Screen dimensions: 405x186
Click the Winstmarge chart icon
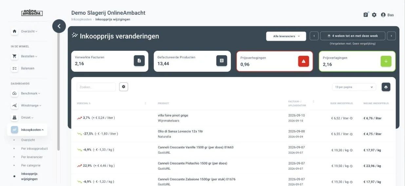[x=14, y=105]
